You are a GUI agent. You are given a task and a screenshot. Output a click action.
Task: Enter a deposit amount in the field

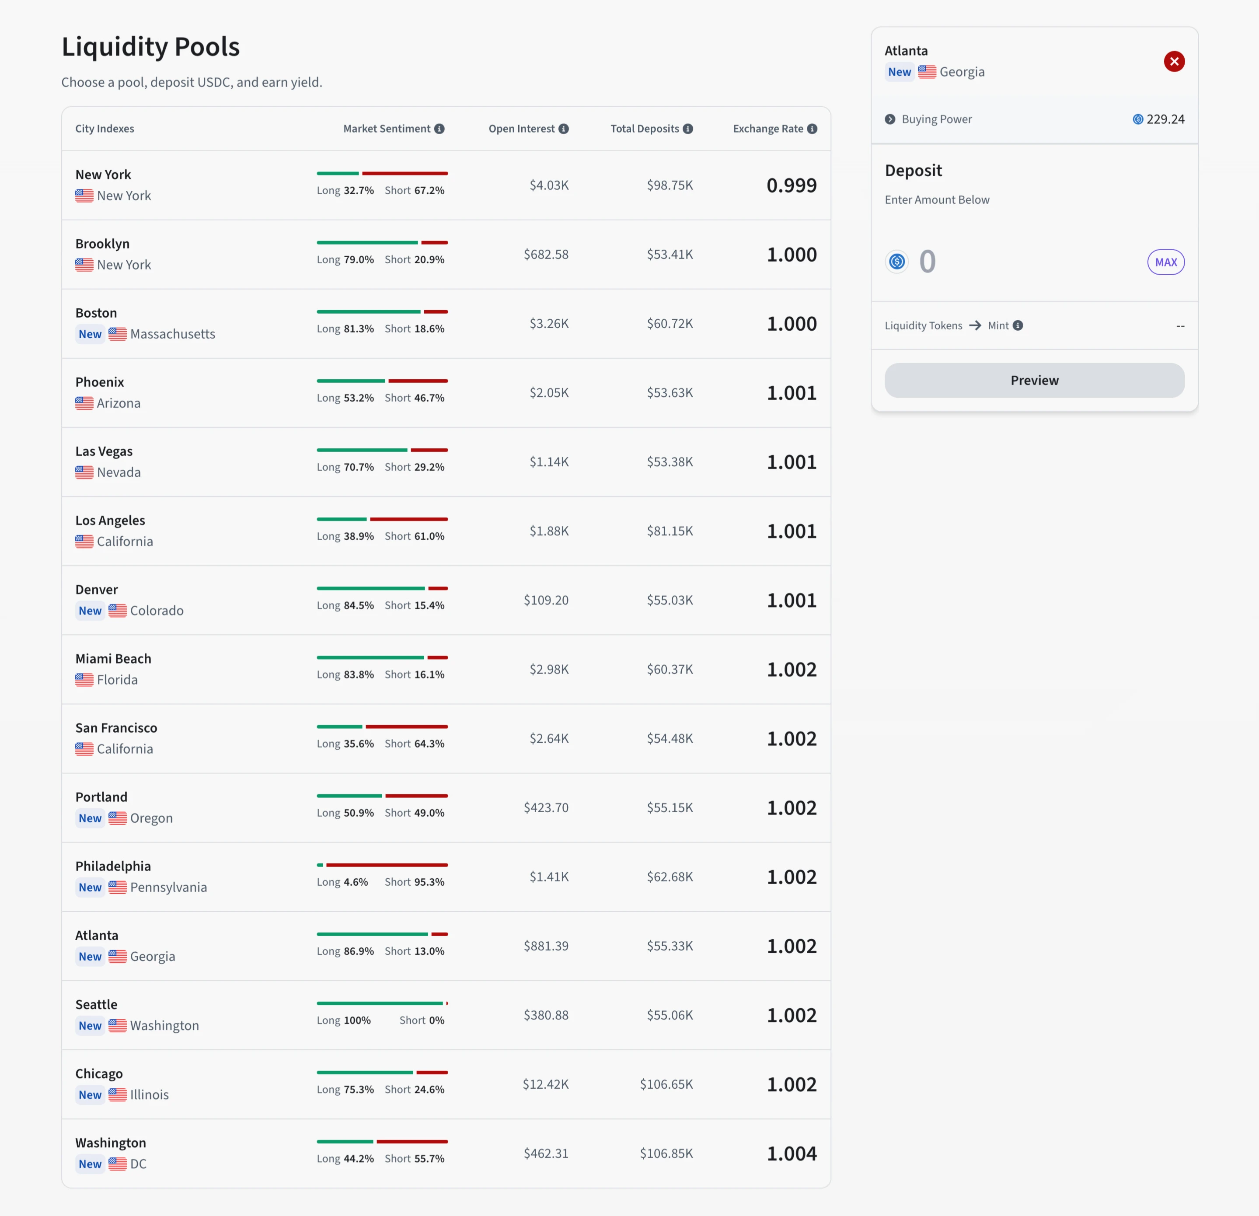1028,262
